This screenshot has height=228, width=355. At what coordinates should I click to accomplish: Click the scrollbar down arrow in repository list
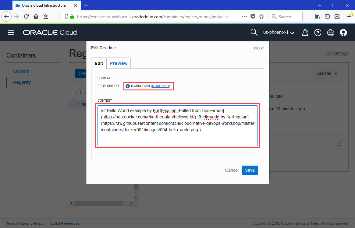point(136,198)
